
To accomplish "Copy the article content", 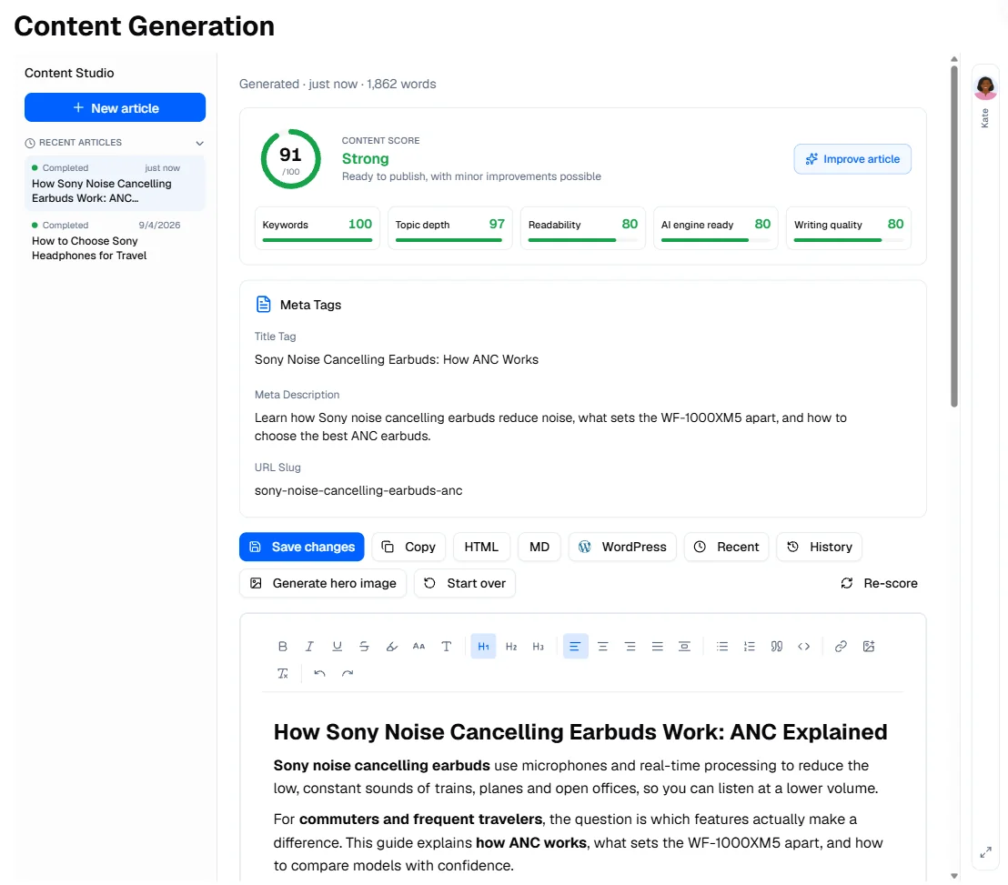I will tap(408, 547).
